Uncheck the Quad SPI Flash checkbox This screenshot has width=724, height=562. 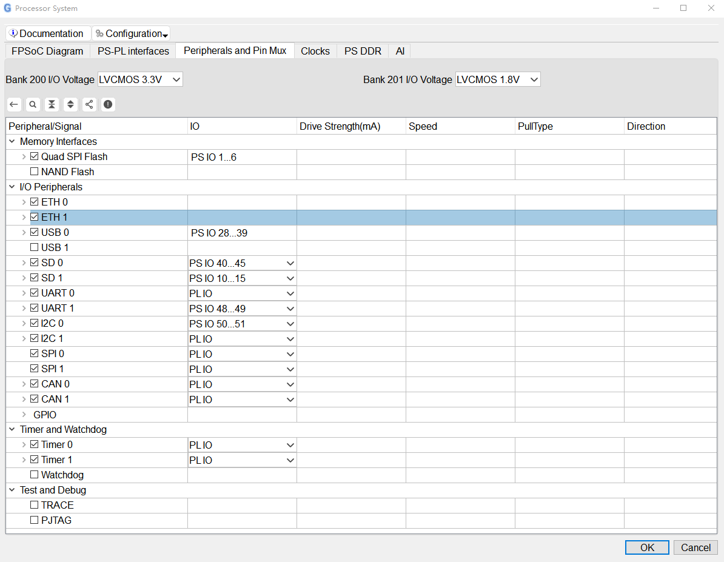34,156
